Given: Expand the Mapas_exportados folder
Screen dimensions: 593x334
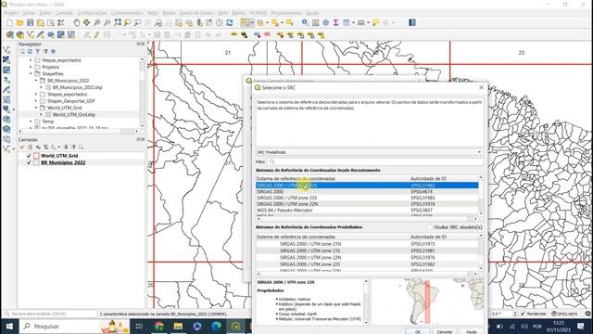Looking at the screenshot, I should [x=31, y=60].
